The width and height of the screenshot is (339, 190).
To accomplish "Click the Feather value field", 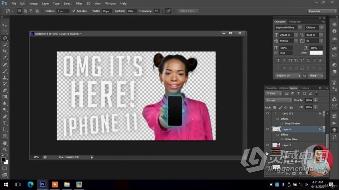I will (63, 11).
